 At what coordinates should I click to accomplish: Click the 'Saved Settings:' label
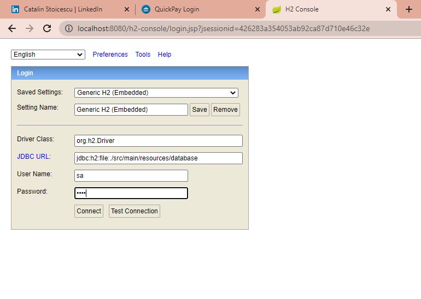[40, 92]
